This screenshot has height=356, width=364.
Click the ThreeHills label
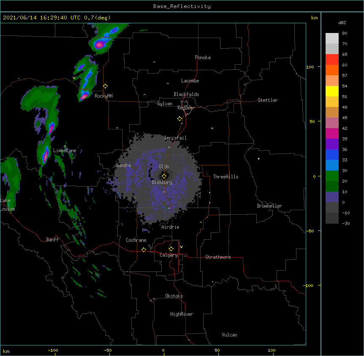click(x=225, y=177)
